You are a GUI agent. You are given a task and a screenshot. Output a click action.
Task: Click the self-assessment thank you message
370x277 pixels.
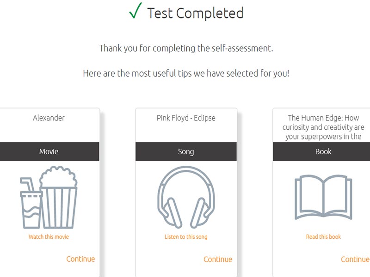[x=186, y=48]
